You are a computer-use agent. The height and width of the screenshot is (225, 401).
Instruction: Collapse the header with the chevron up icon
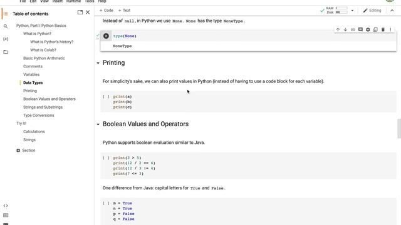coord(392,11)
